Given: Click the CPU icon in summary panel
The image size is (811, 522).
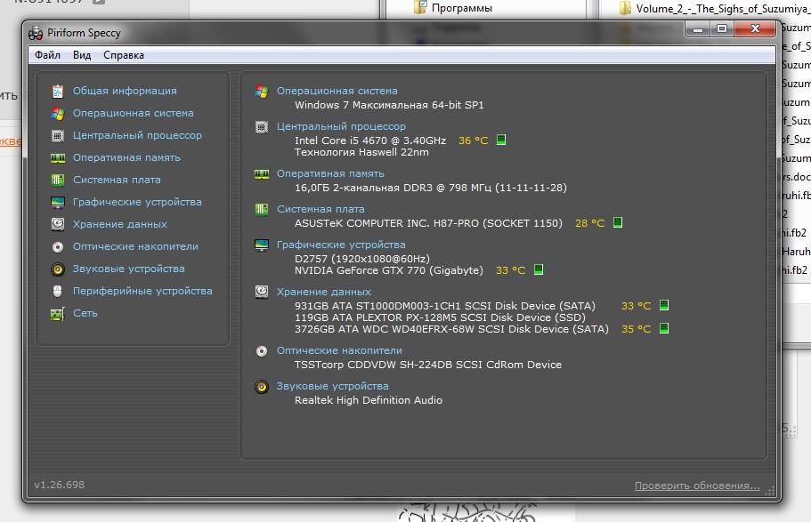Looking at the screenshot, I should point(262,126).
